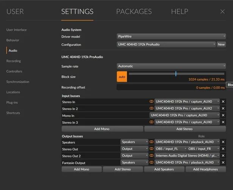Click stereo link icon for Stereo Out 2
Screen dimensions: 233x190
click(152, 155)
